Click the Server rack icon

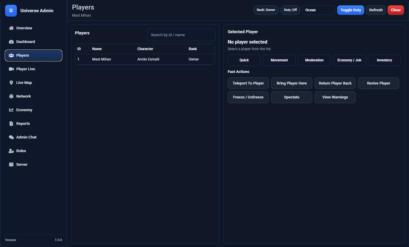point(11,165)
